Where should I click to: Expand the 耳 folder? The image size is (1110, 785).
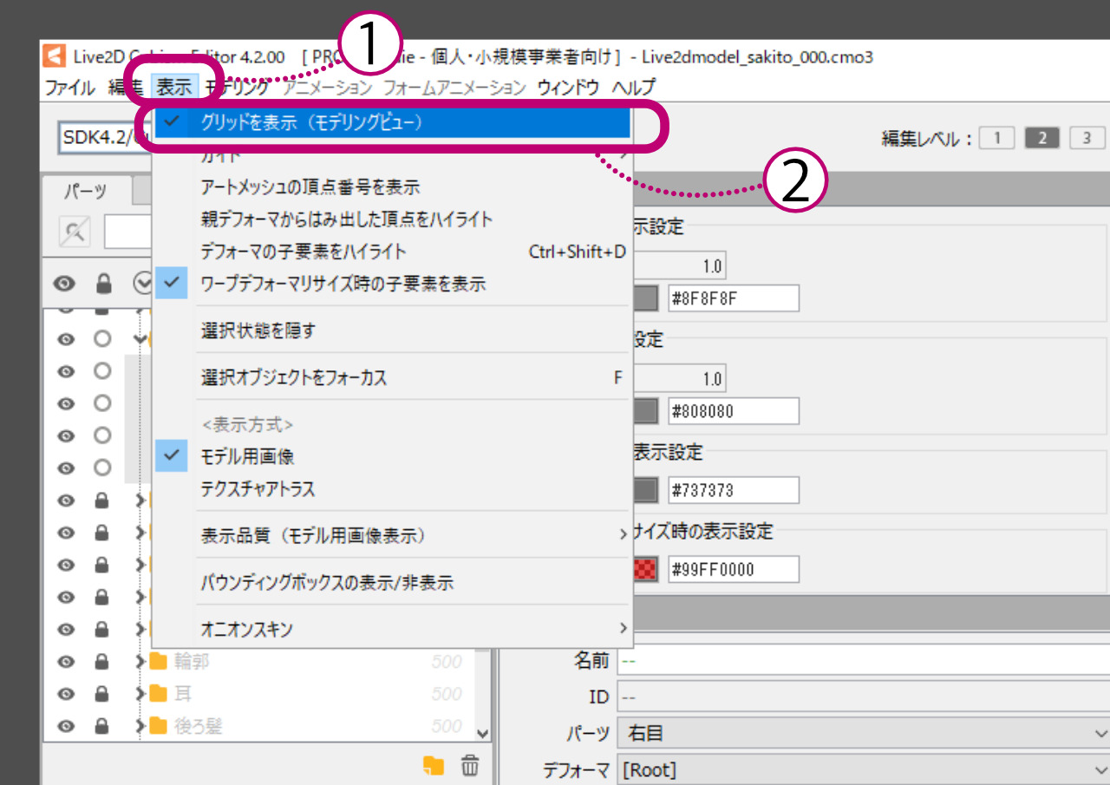click(x=140, y=694)
